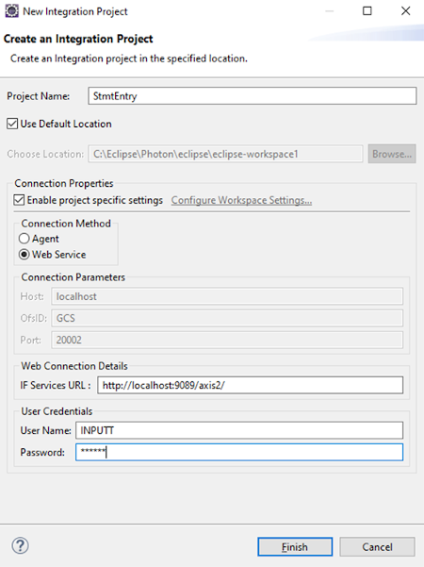The height and width of the screenshot is (567, 424).
Task: Click the OfsID field showing GCS
Action: pyautogui.click(x=227, y=318)
